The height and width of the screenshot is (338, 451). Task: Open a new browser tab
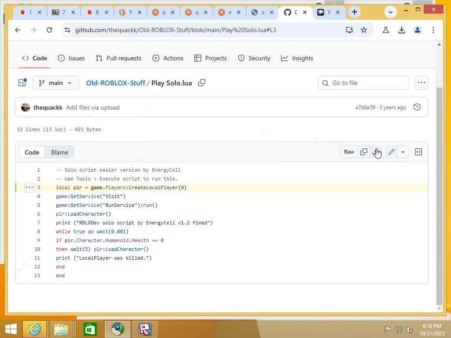(x=355, y=12)
